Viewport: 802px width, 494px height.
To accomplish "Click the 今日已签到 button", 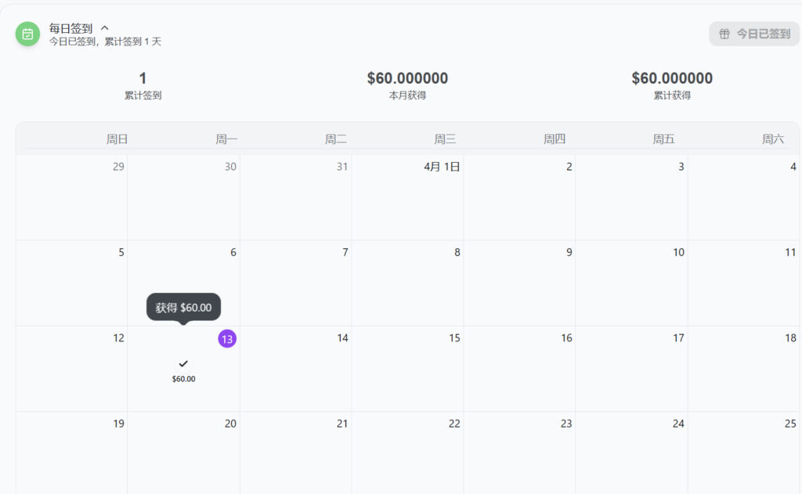I will [754, 34].
